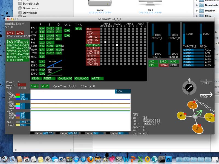Toggle GPS HOME checkbox under AUX2 M
This screenshot has width=219, height=164.
coord(117,45)
